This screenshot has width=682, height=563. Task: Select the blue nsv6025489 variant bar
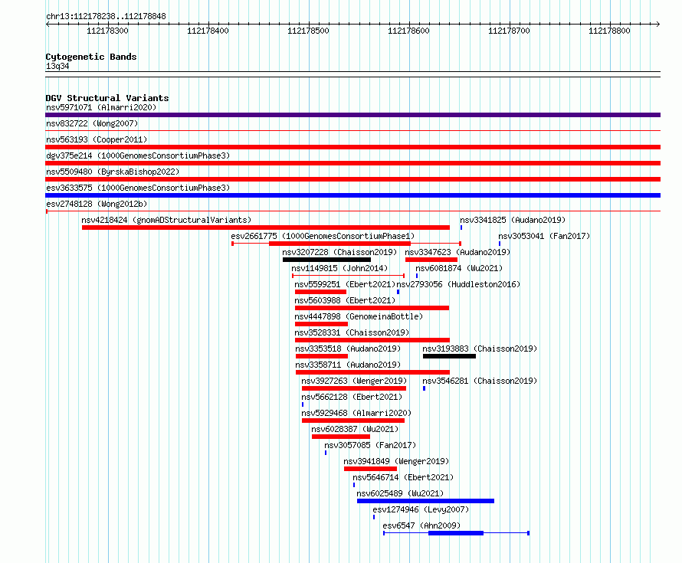coord(426,501)
